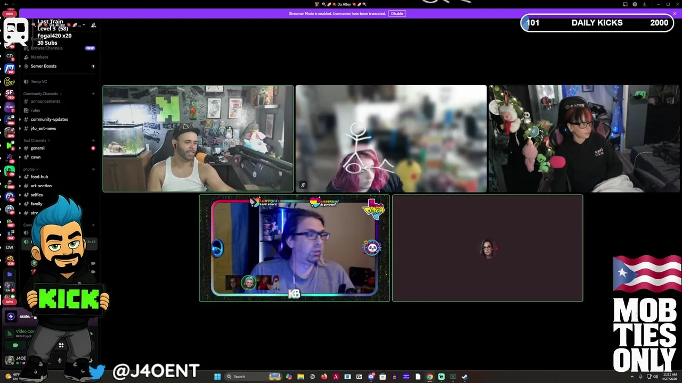The width and height of the screenshot is (682, 383).
Task: Select the man in white tank top video tile
Action: point(198,138)
